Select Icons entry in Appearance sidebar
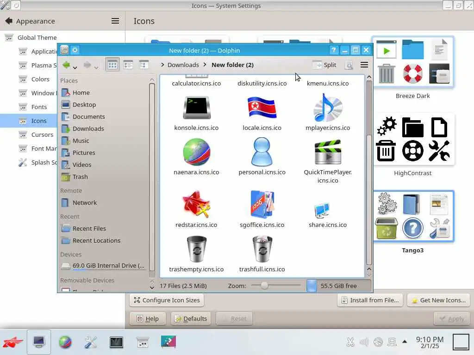This screenshot has width=474, height=355. click(29, 121)
